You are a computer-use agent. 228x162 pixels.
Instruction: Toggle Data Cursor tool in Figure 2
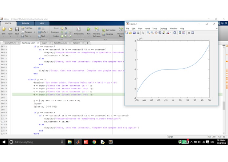[x=164, y=33]
